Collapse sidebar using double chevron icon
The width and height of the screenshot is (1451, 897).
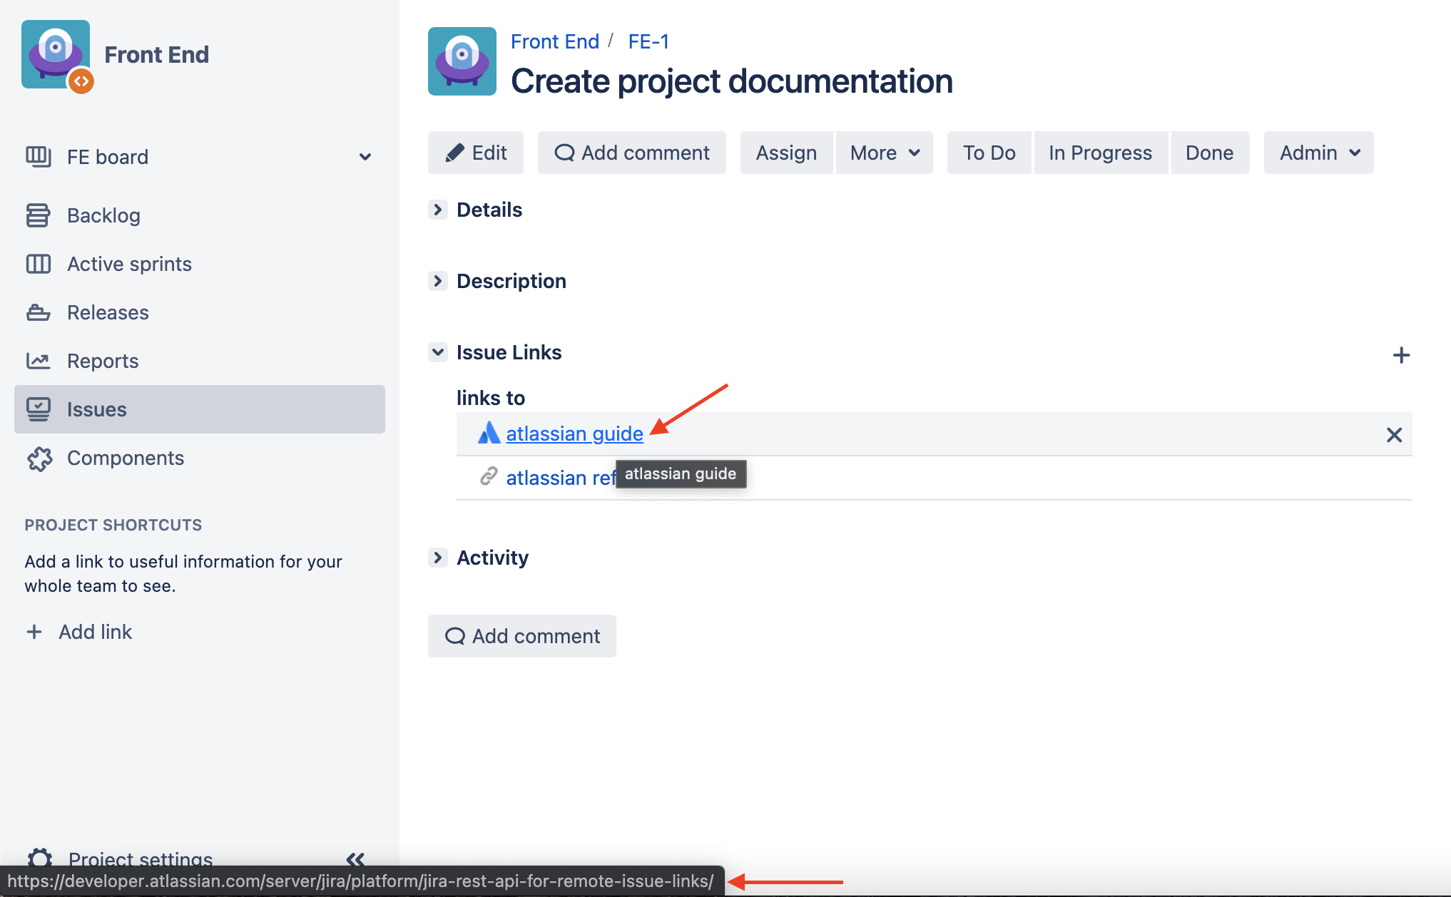[x=355, y=858]
